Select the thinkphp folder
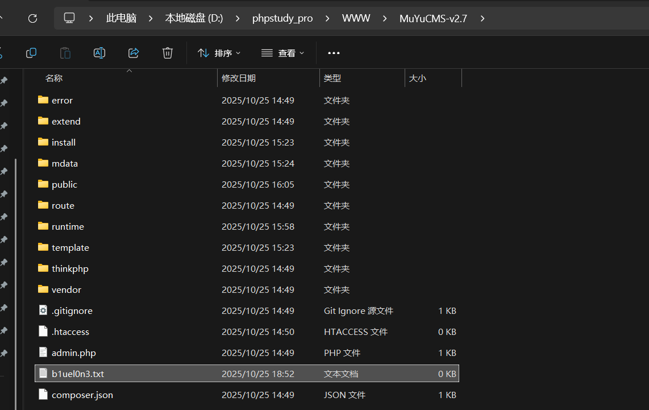 pos(70,268)
